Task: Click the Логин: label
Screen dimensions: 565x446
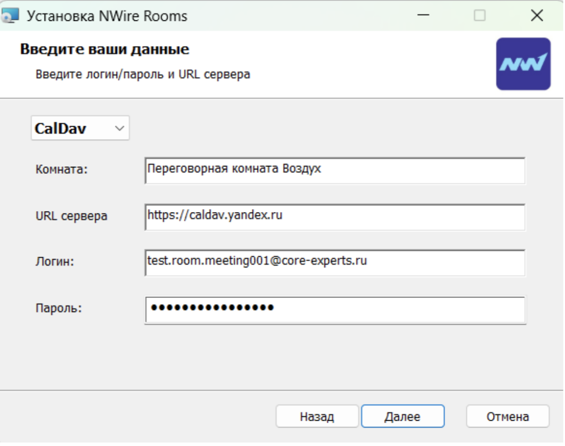Action: tap(55, 262)
